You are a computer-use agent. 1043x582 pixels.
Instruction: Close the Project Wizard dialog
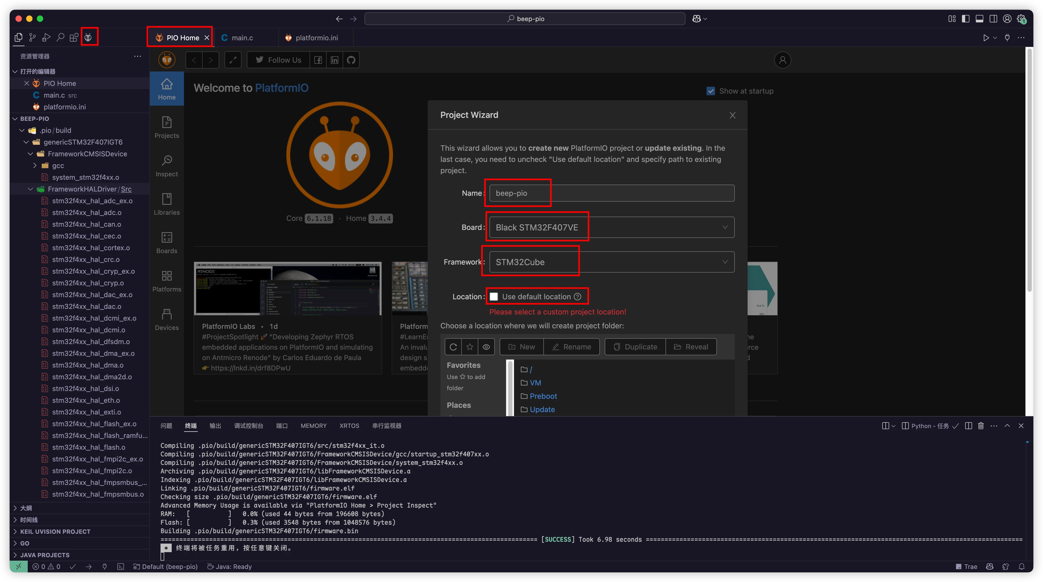tap(732, 115)
